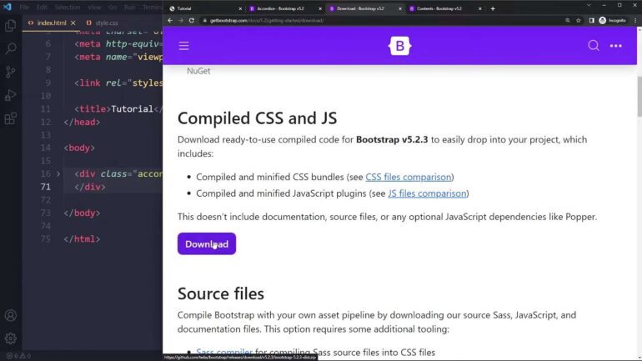Close the index.html editor tab

[x=73, y=23]
